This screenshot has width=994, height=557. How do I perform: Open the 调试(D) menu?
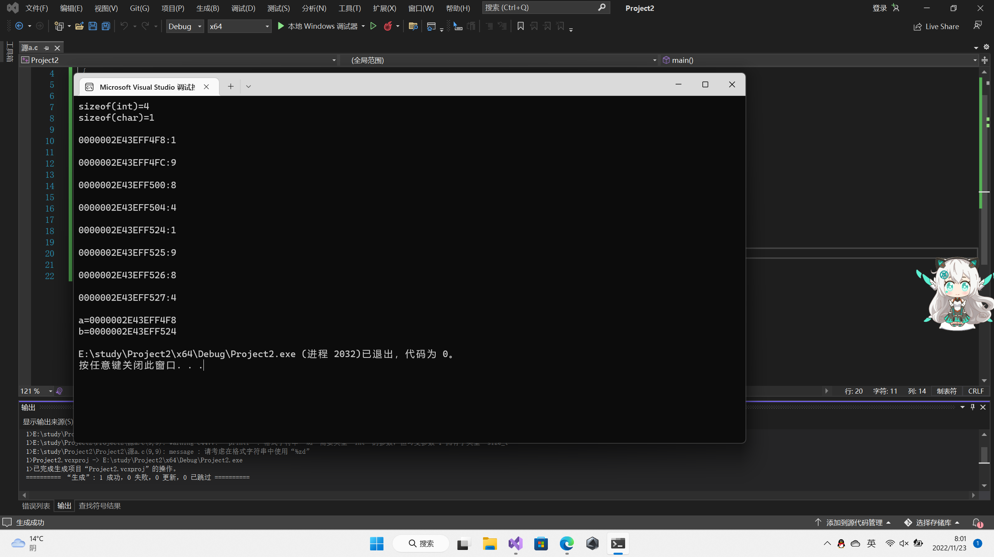point(243,8)
